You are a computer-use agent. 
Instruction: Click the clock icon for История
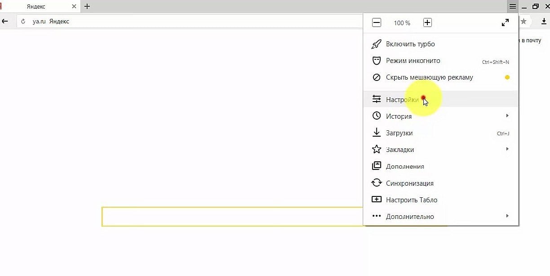[377, 116]
